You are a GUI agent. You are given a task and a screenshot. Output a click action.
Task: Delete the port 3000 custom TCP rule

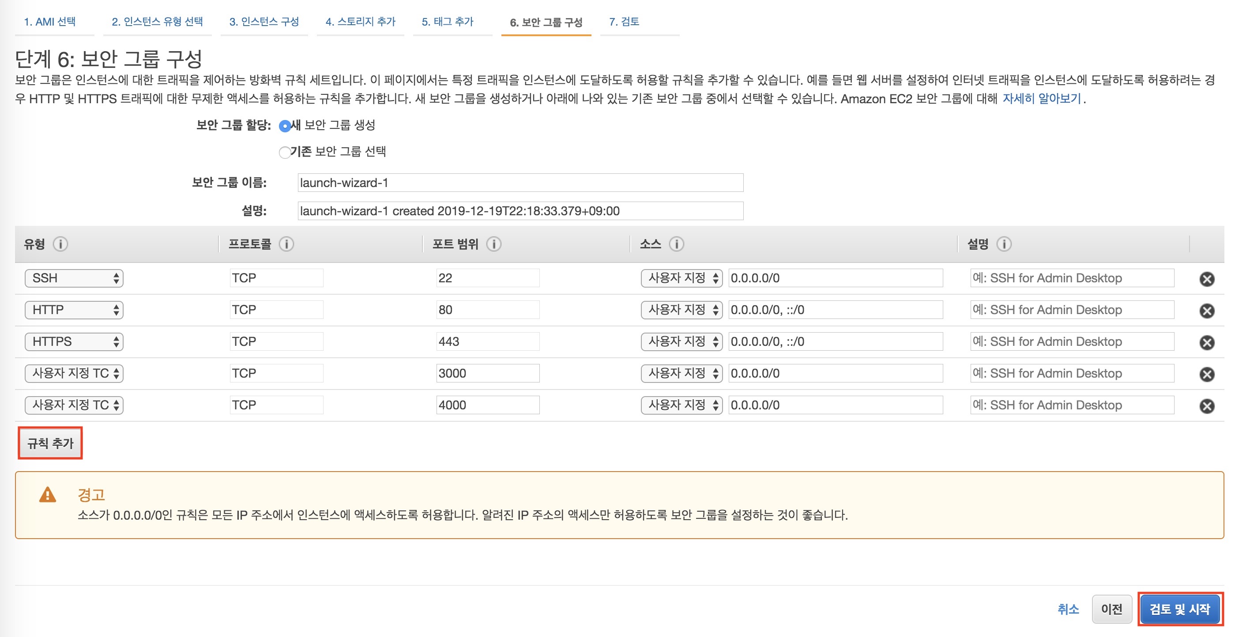(1207, 374)
